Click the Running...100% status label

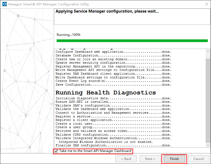[x=68, y=35]
